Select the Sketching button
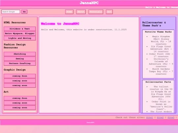 point(20,54)
